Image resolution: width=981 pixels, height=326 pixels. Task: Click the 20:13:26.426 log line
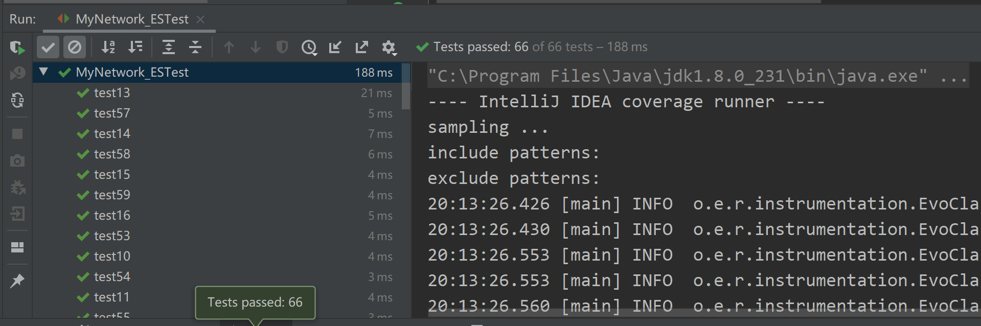coord(703,204)
